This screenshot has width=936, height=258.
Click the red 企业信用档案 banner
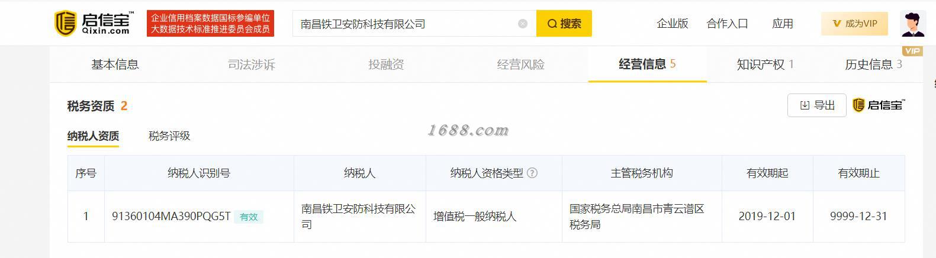[210, 24]
